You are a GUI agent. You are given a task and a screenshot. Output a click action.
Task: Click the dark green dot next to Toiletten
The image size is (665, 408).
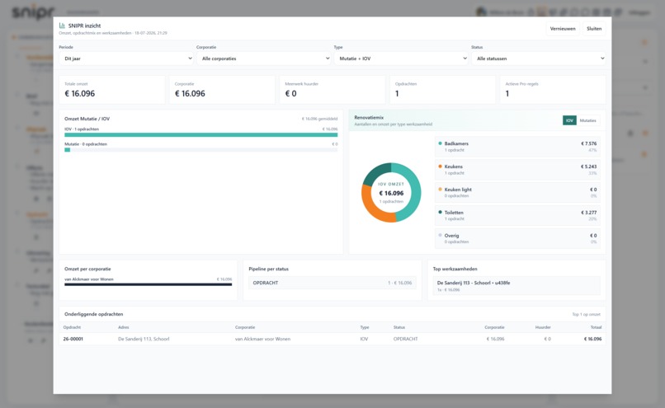pos(440,212)
